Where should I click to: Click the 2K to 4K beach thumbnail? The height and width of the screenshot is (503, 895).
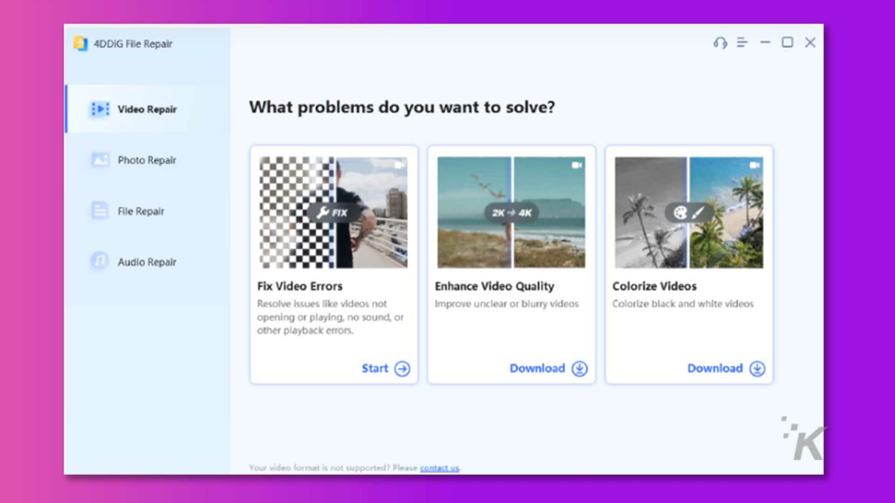[x=511, y=212]
